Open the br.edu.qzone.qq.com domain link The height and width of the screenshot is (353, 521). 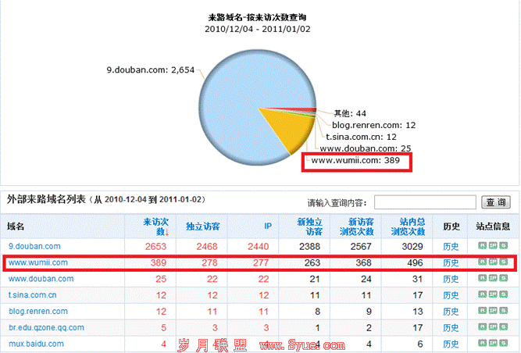46,328
